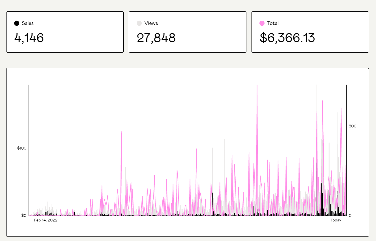Click the Feb 14, 2022 axis label

click(x=46, y=220)
